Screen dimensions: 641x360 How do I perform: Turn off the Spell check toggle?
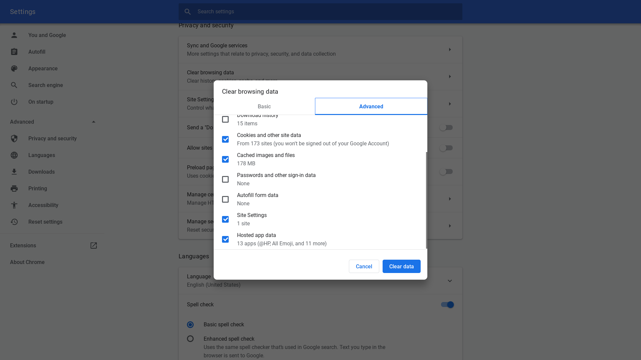(x=447, y=305)
